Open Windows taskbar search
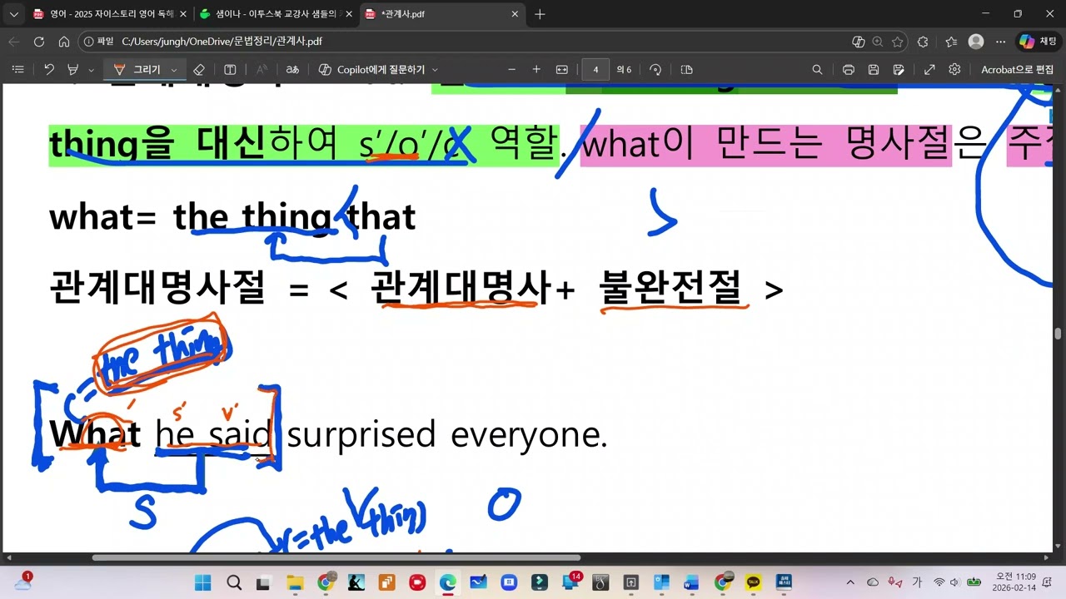The width and height of the screenshot is (1066, 599). tap(234, 583)
